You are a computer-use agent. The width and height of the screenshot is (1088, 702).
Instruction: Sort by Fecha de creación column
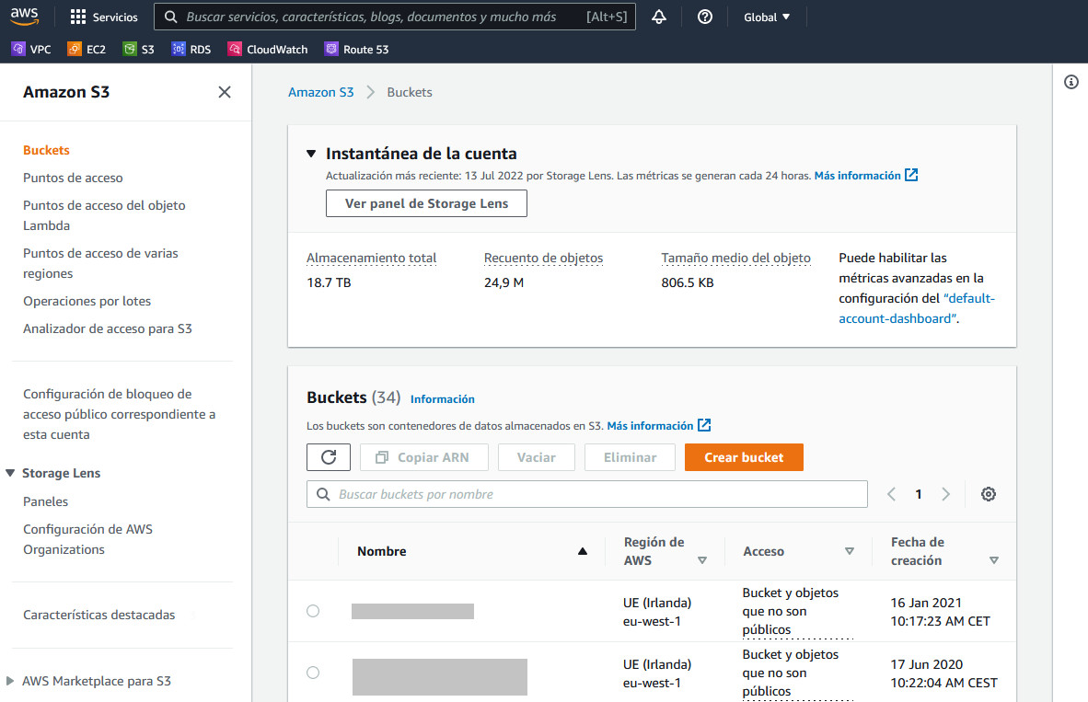coord(993,560)
